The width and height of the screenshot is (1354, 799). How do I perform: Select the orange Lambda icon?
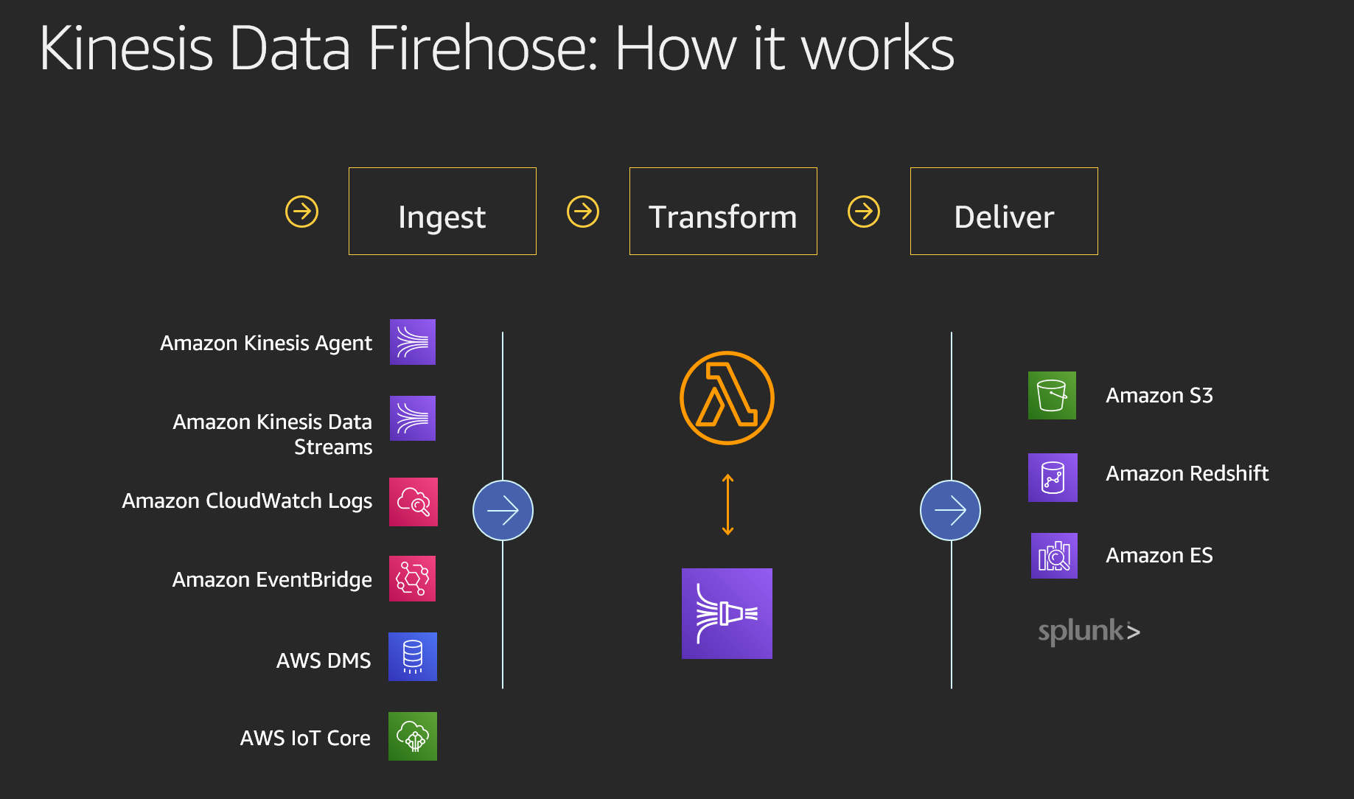point(727,398)
